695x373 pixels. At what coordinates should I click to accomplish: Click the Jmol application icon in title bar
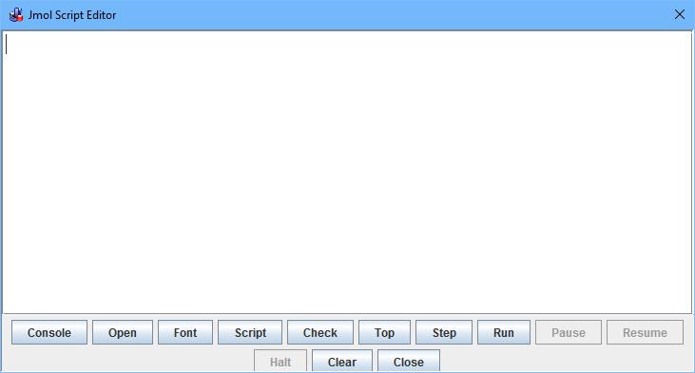pos(16,14)
